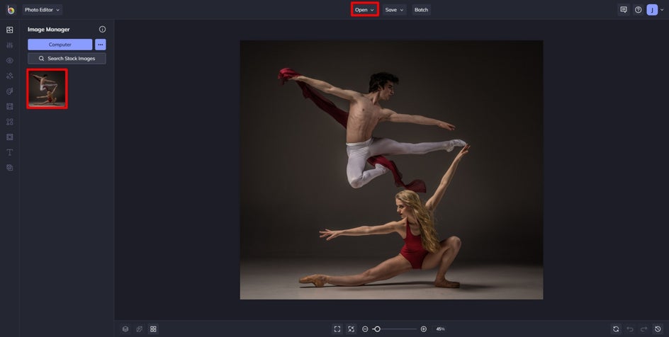Click the 45% zoom value
Image resolution: width=669 pixels, height=337 pixels.
440,329
